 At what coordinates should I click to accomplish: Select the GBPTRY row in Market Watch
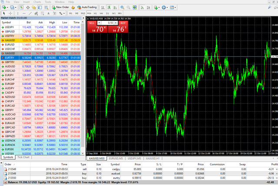point(41,62)
